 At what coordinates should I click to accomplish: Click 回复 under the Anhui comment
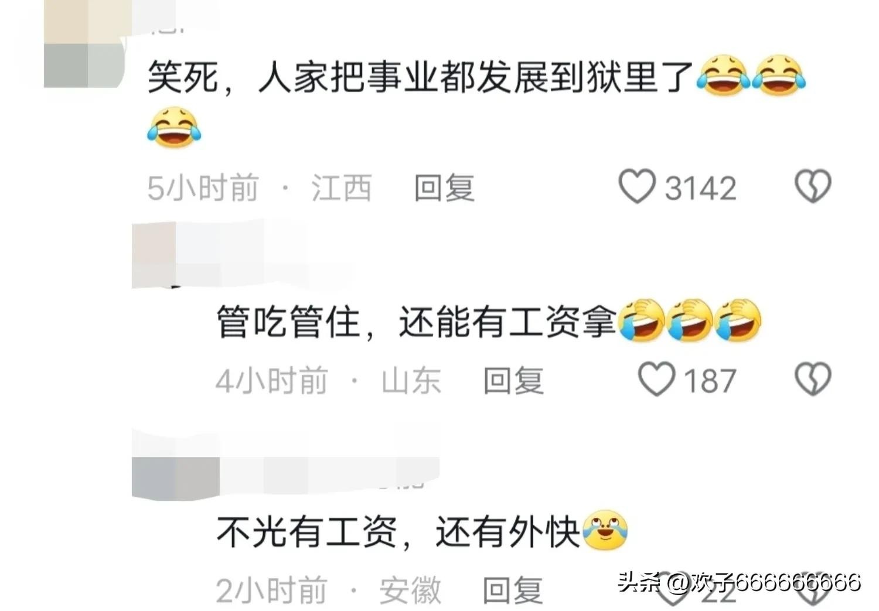[x=512, y=590]
